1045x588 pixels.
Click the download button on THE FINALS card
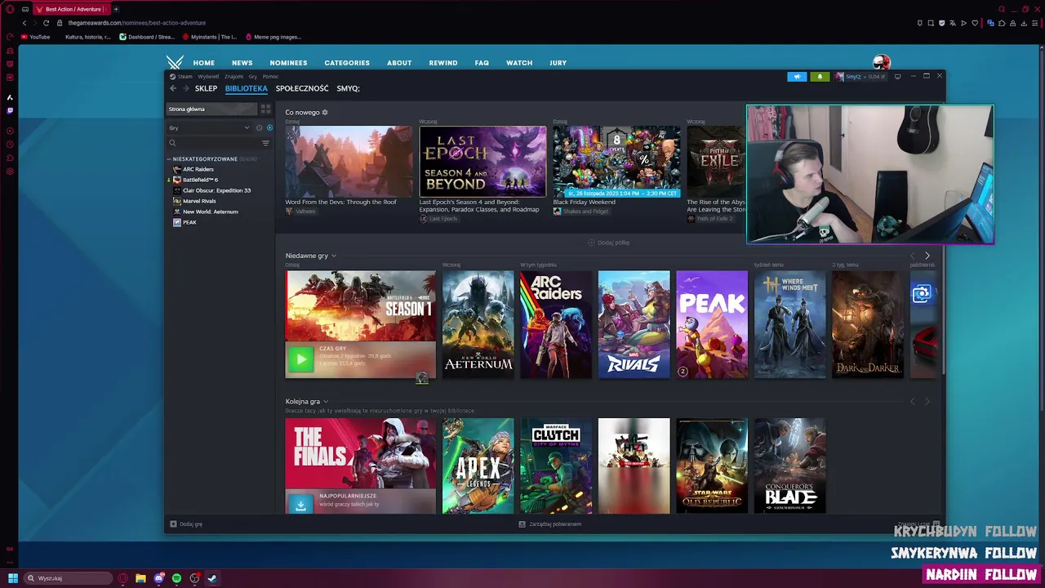point(300,505)
